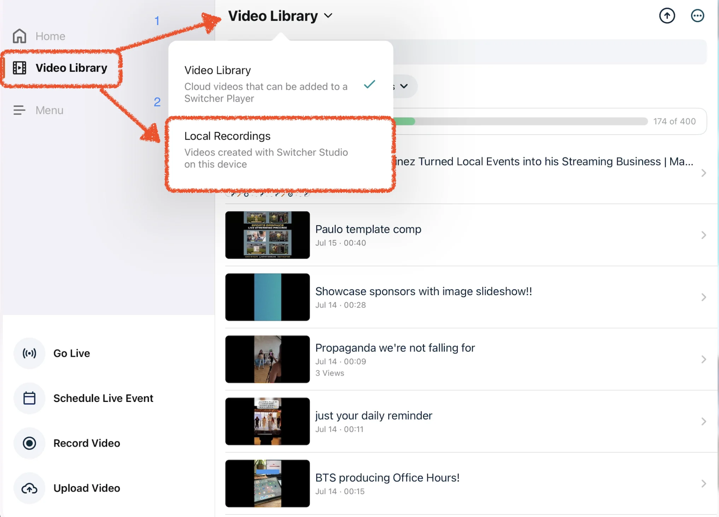Click the checkmark beside Video Library option

369,84
